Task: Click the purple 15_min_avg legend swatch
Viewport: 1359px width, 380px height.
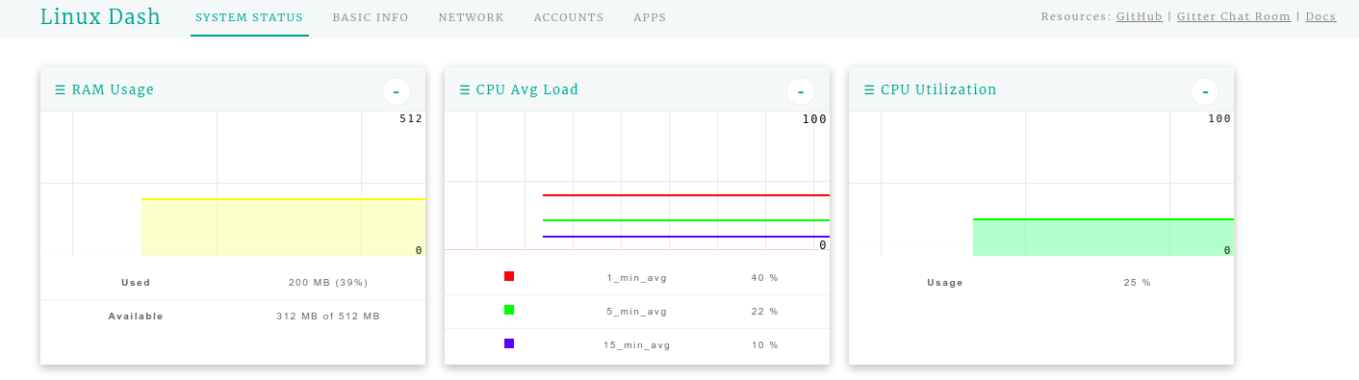Action: point(509,343)
